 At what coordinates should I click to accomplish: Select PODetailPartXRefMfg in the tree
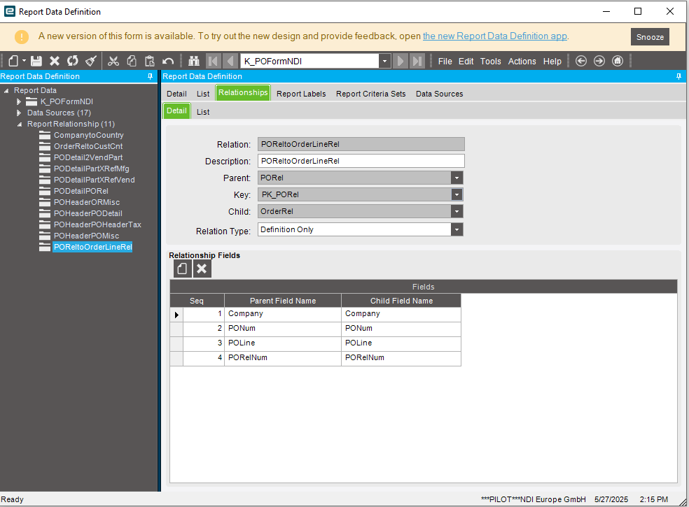pyautogui.click(x=92, y=169)
